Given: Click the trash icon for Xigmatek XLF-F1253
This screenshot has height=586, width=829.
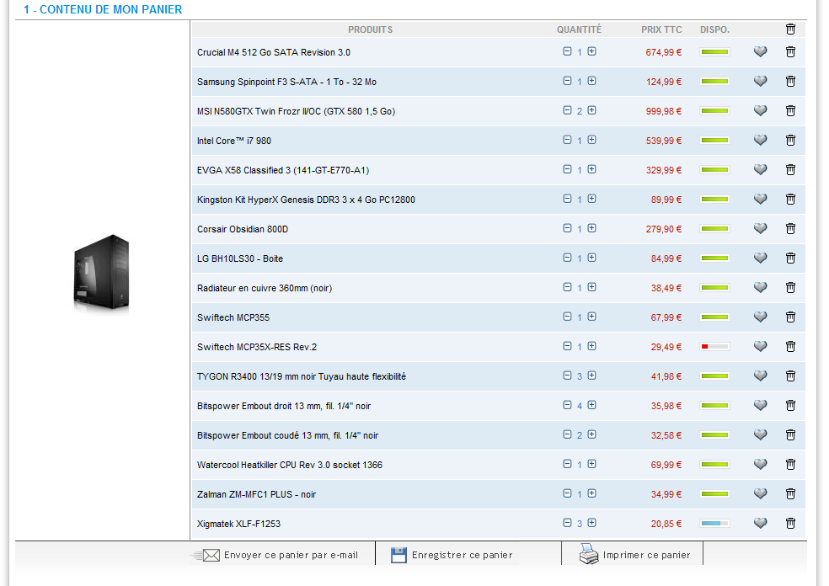Looking at the screenshot, I should click(x=790, y=524).
